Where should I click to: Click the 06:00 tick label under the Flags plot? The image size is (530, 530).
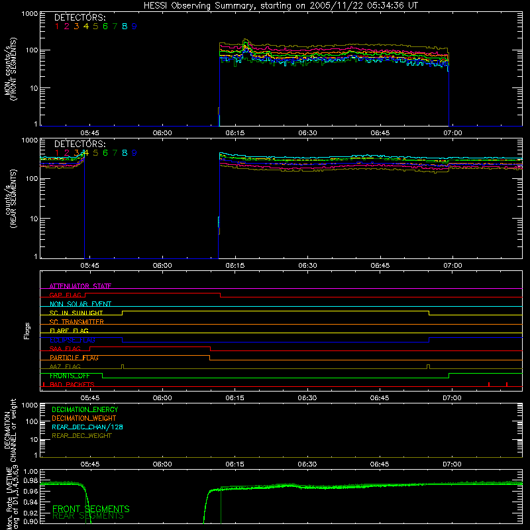click(x=162, y=398)
